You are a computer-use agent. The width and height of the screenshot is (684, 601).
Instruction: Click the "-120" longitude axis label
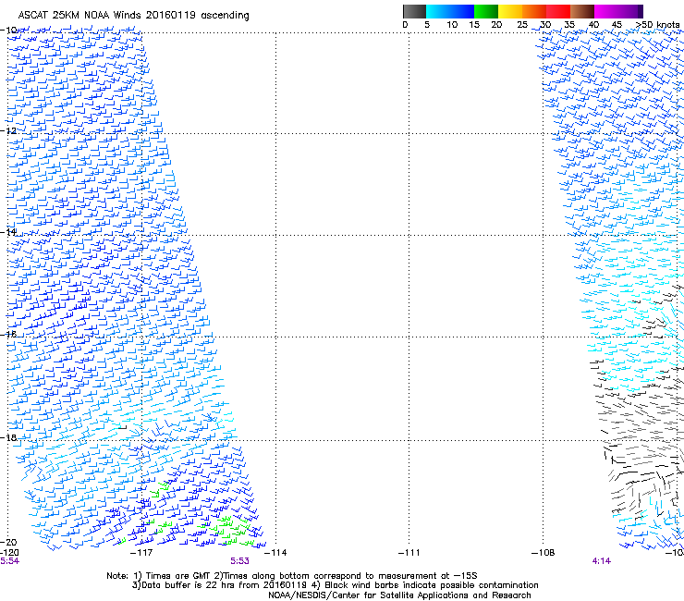(x=9, y=553)
